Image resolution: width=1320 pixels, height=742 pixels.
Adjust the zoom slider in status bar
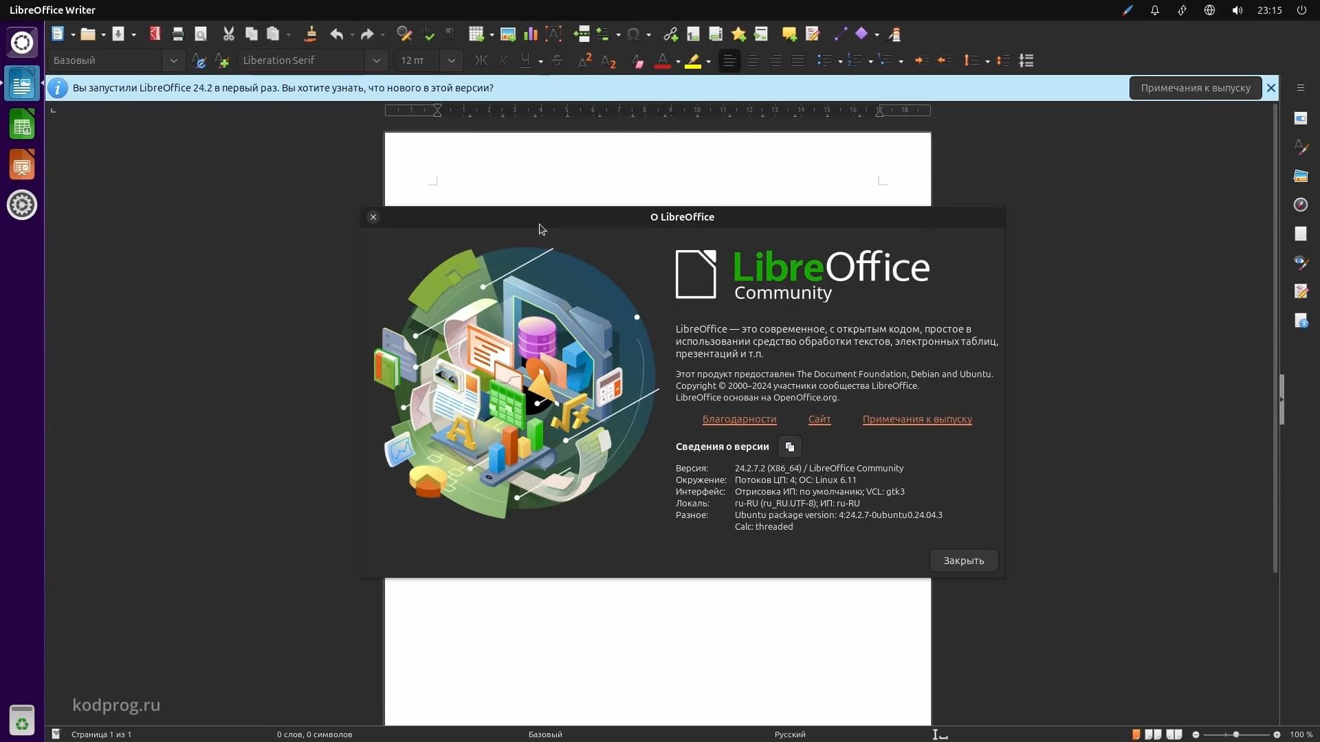point(1236,734)
